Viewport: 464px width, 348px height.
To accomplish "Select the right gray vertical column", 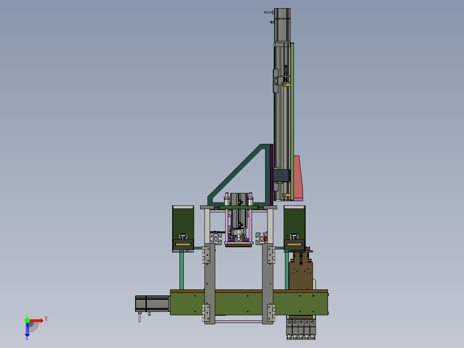I will (268, 283).
